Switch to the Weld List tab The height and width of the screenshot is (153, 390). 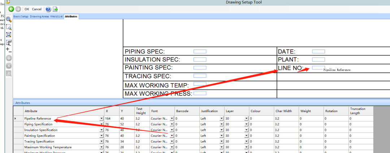(56, 16)
